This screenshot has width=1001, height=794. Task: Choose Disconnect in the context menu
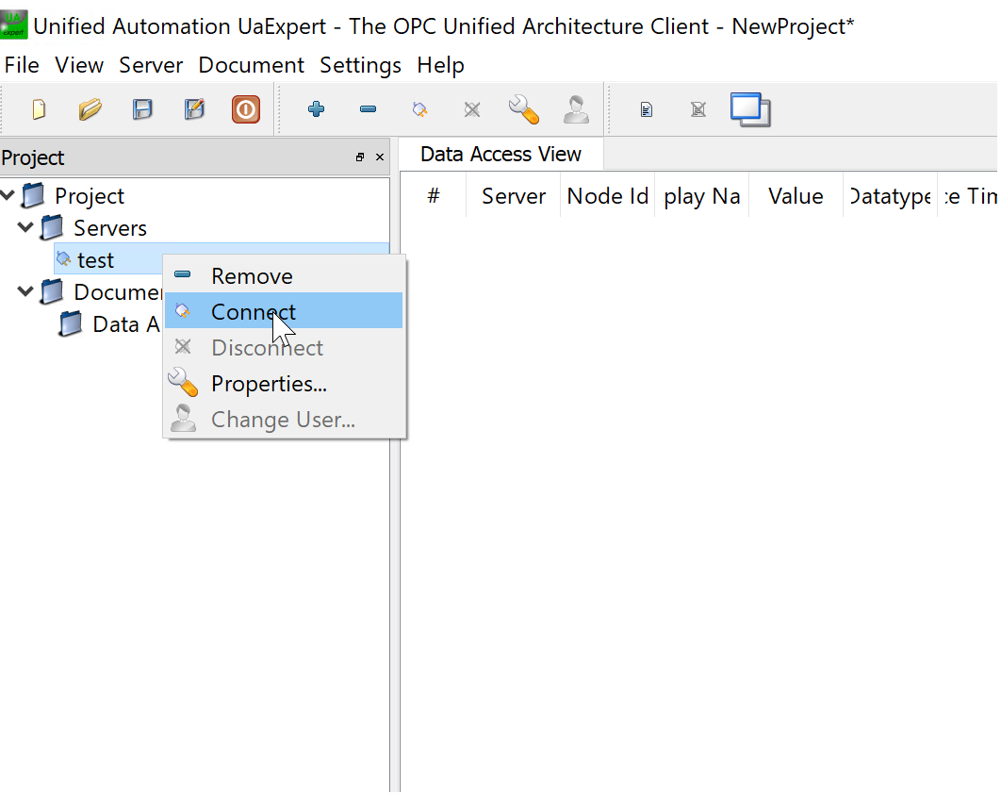pyautogui.click(x=284, y=348)
